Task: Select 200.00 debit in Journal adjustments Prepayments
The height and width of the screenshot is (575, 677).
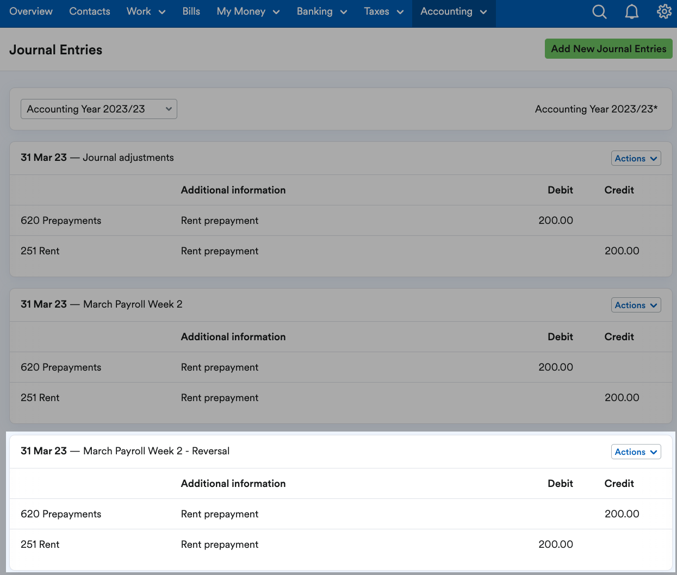Action: [556, 221]
